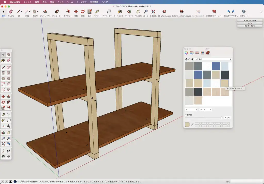Open the 長方形 rectangle tool dropdown arrow
Image resolution: width=264 pixels, height=184 pixels.
(38, 12)
